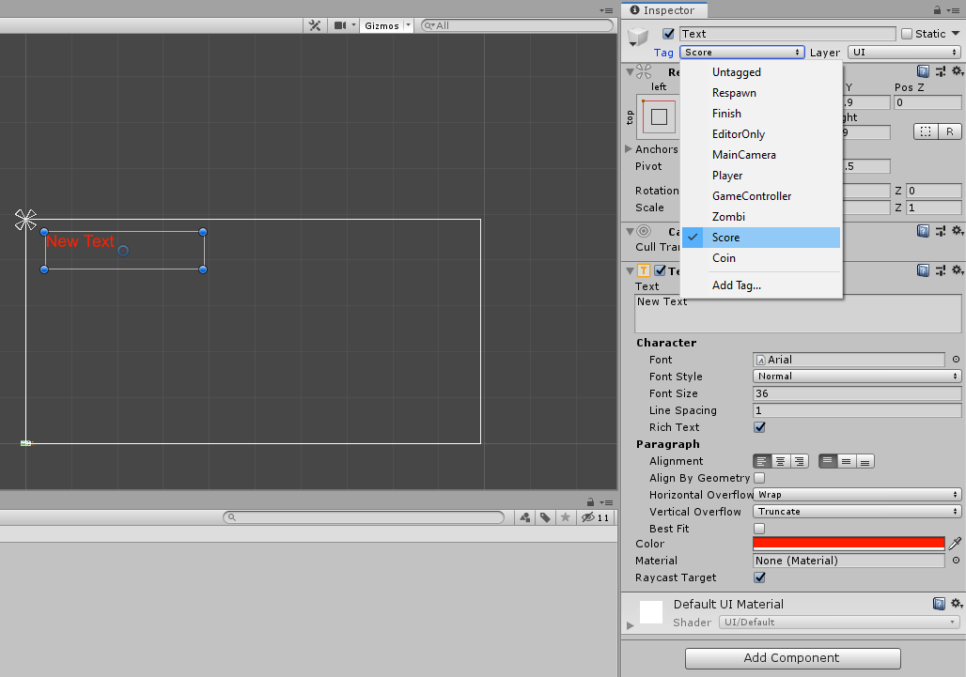Toggle the scene effects tool icon
Viewport: 966px width, 677px height.
point(315,25)
